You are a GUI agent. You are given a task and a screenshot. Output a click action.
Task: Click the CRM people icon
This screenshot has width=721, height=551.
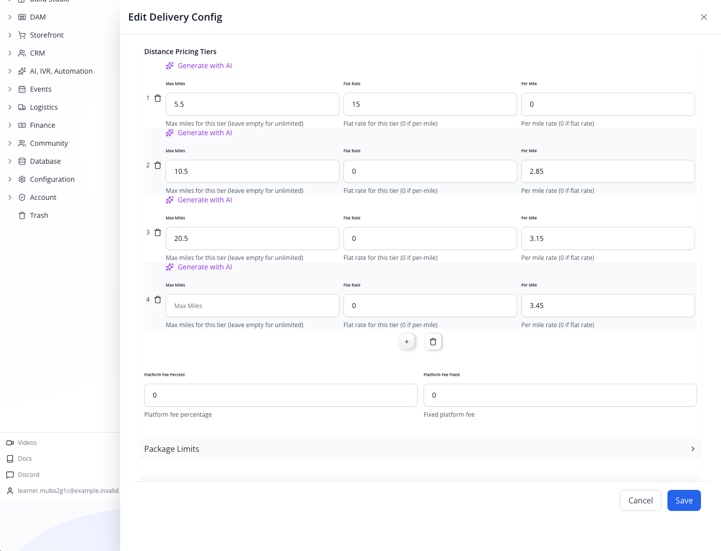click(x=22, y=53)
